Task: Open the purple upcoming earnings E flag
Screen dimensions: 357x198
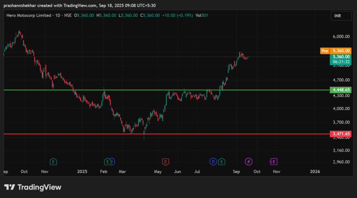Action: (274, 161)
